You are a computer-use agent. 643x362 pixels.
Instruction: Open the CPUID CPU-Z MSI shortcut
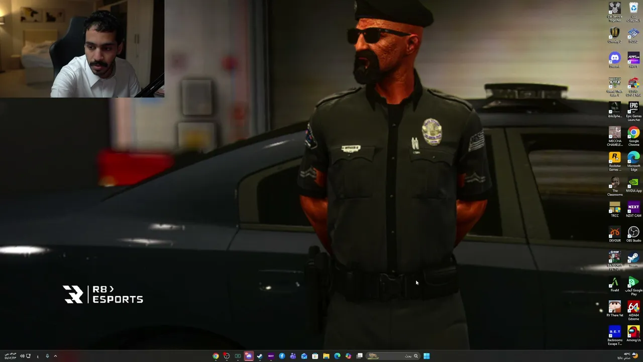[x=633, y=86]
